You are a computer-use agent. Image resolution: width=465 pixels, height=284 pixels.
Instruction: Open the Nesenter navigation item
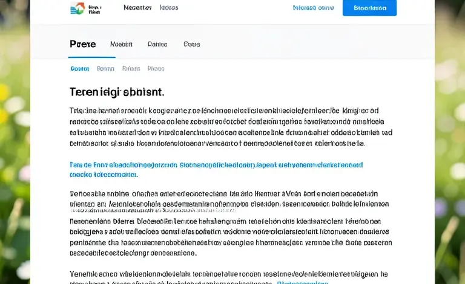pos(137,7)
